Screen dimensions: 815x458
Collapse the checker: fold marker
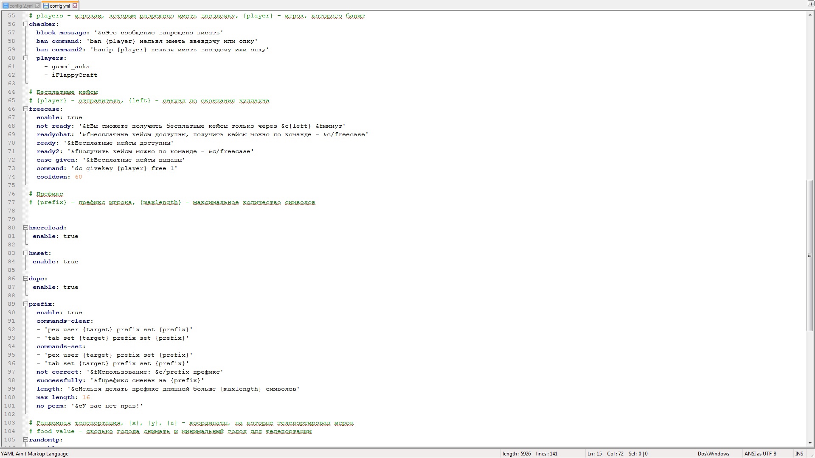coord(25,24)
